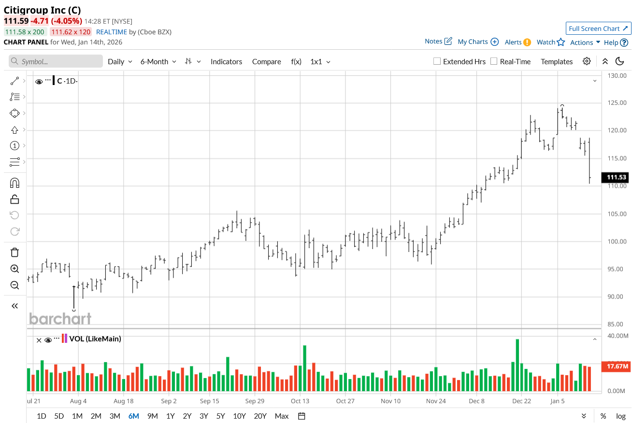Select the trend line drawing tool
Image resolution: width=632 pixels, height=423 pixels.
14,81
